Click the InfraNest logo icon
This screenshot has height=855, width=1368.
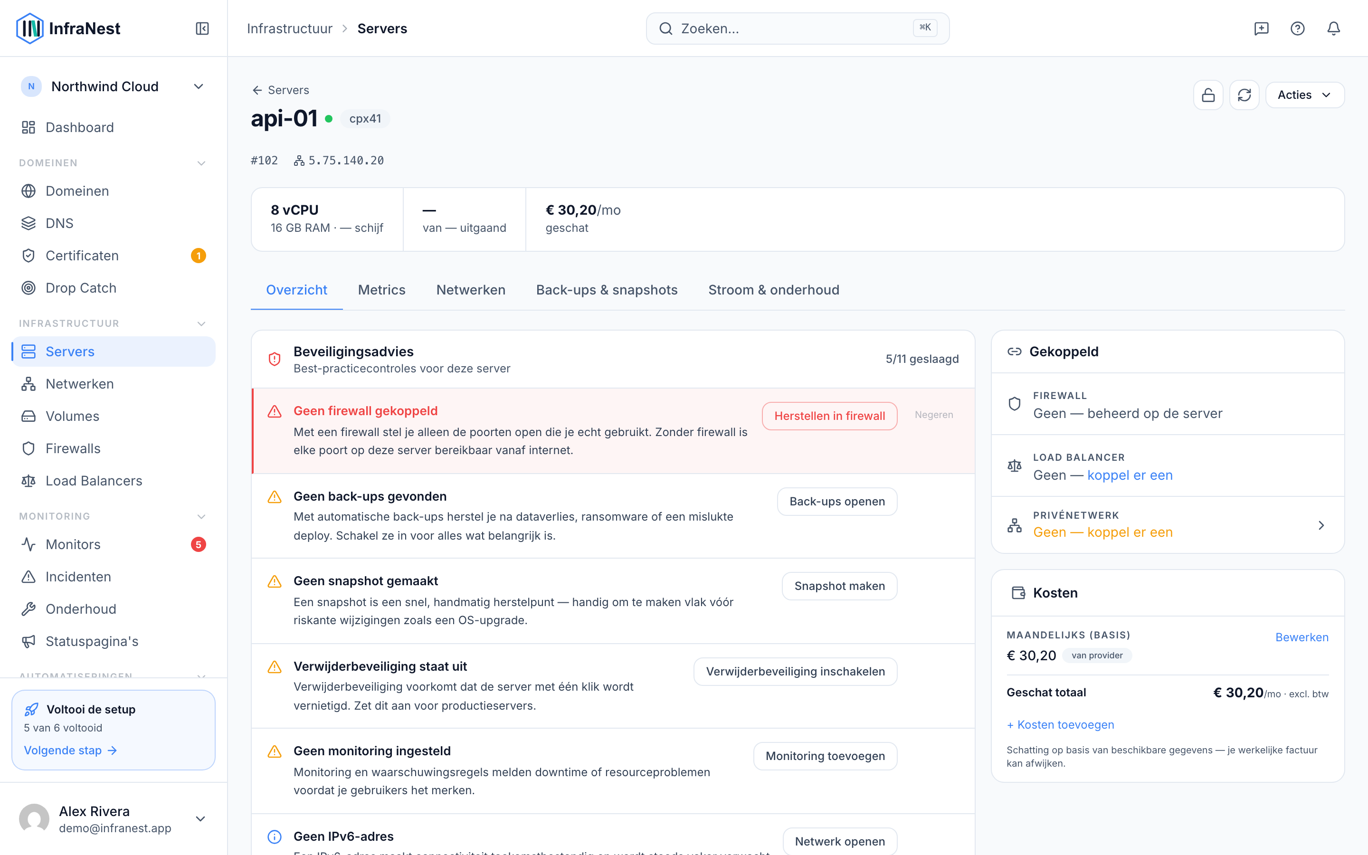coord(29,28)
